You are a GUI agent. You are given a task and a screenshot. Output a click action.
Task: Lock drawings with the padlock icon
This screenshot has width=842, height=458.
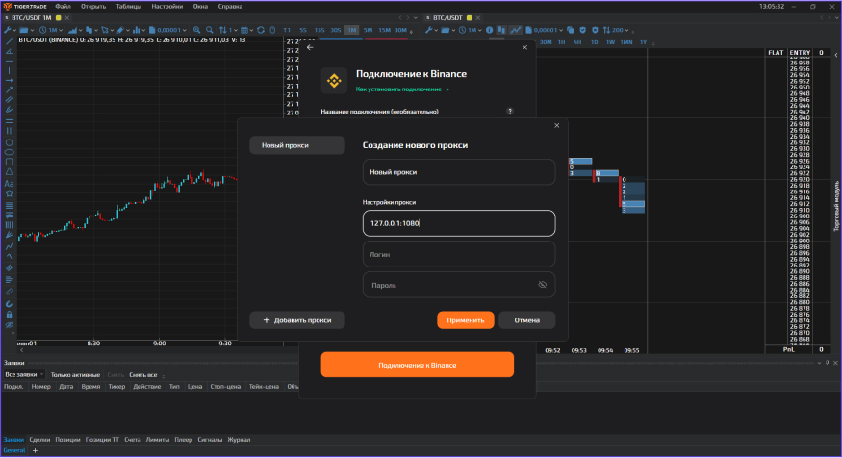click(9, 315)
